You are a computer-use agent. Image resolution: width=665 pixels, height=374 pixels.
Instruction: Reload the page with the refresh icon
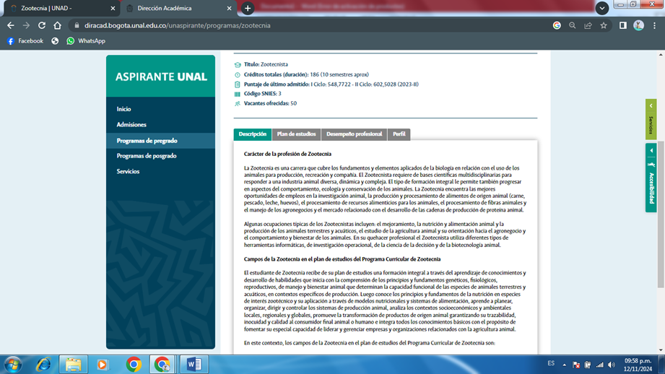point(41,25)
